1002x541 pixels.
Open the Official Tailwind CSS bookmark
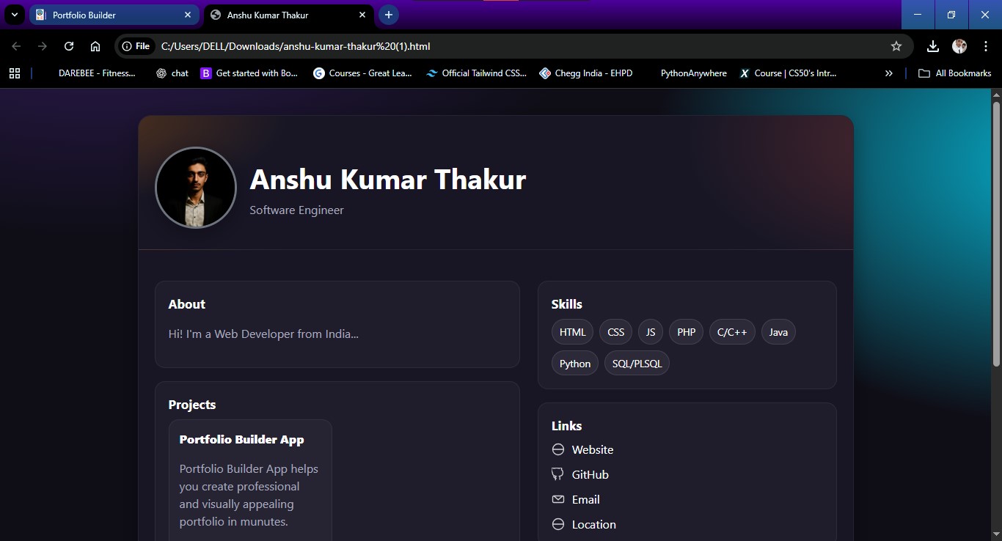click(x=476, y=73)
